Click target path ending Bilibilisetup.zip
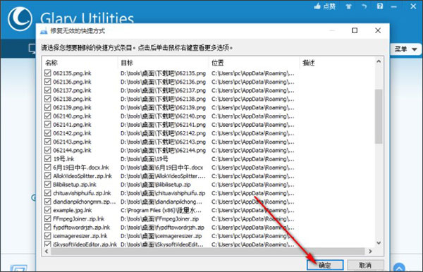 pyautogui.click(x=156, y=185)
